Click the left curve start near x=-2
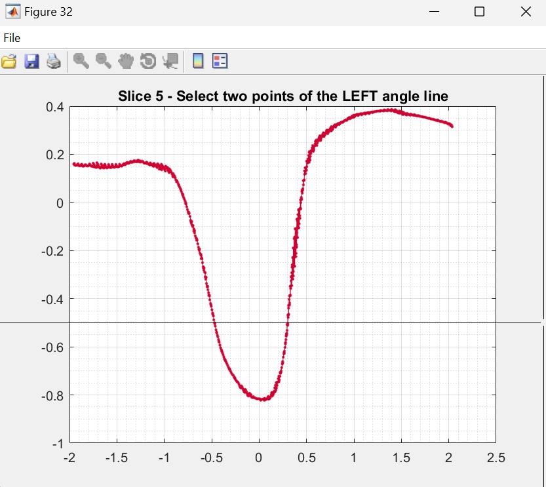The width and height of the screenshot is (546, 487). point(75,165)
